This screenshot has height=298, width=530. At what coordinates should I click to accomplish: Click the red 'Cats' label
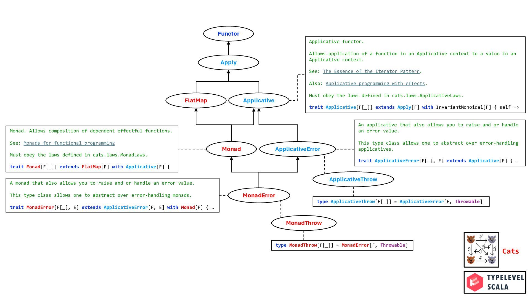click(510, 251)
